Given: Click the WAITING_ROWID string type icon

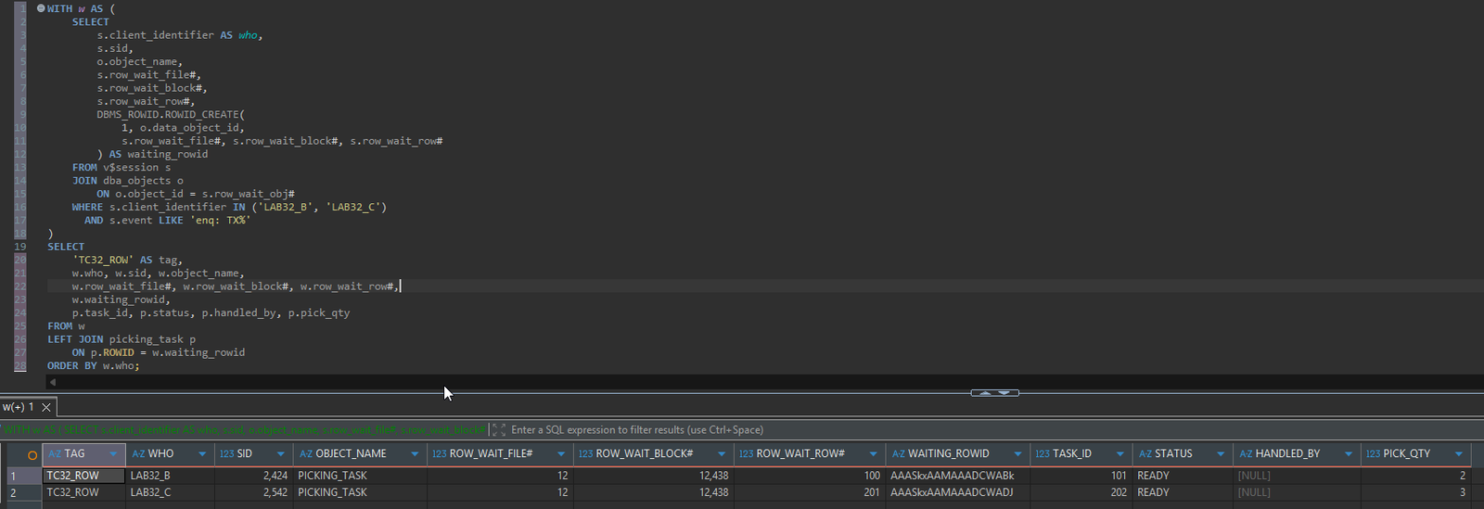Looking at the screenshot, I should (x=898, y=454).
